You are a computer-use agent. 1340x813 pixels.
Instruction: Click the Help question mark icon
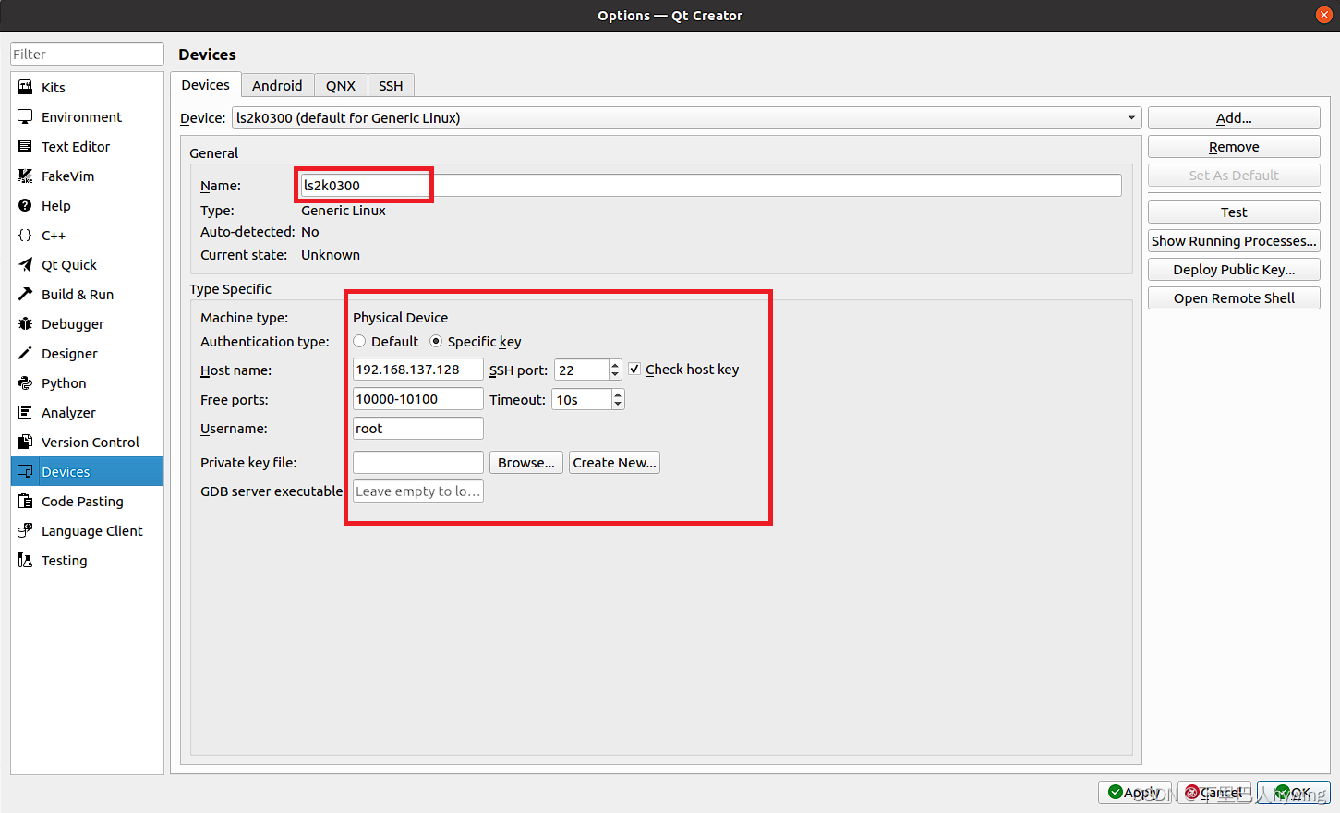coord(25,205)
